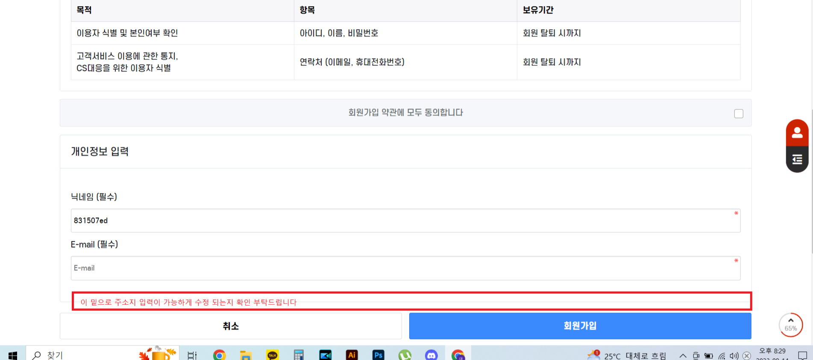Open Windows Task View
This screenshot has height=360, width=813.
coord(192,355)
